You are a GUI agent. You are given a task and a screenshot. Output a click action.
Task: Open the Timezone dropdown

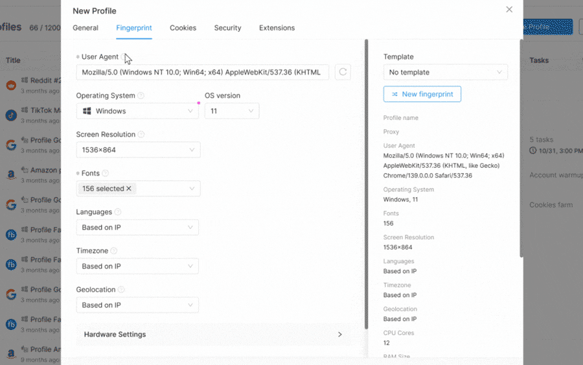pyautogui.click(x=137, y=266)
